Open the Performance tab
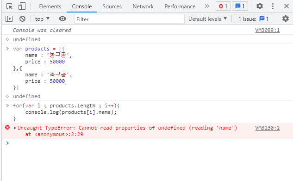The width and height of the screenshot is (293, 181). [x=180, y=6]
